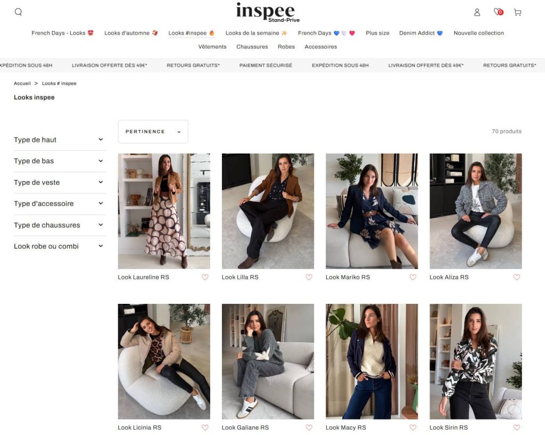Favorite the Look Laureline RS heart
545x435 pixels.
(205, 277)
